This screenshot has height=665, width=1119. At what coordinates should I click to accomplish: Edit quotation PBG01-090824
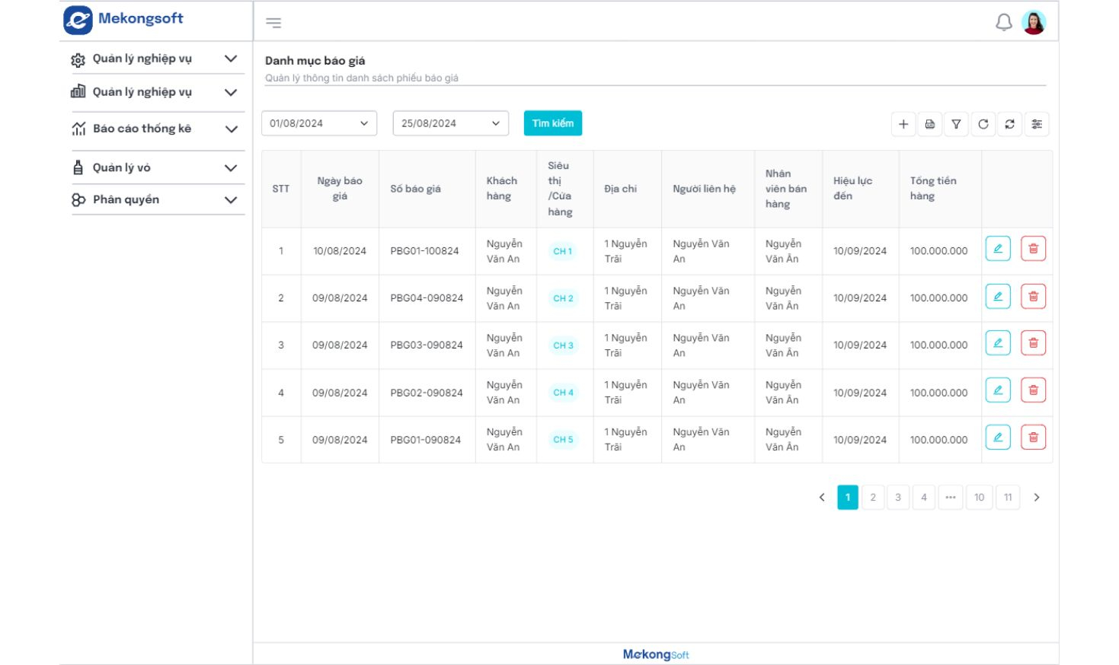[x=998, y=437]
